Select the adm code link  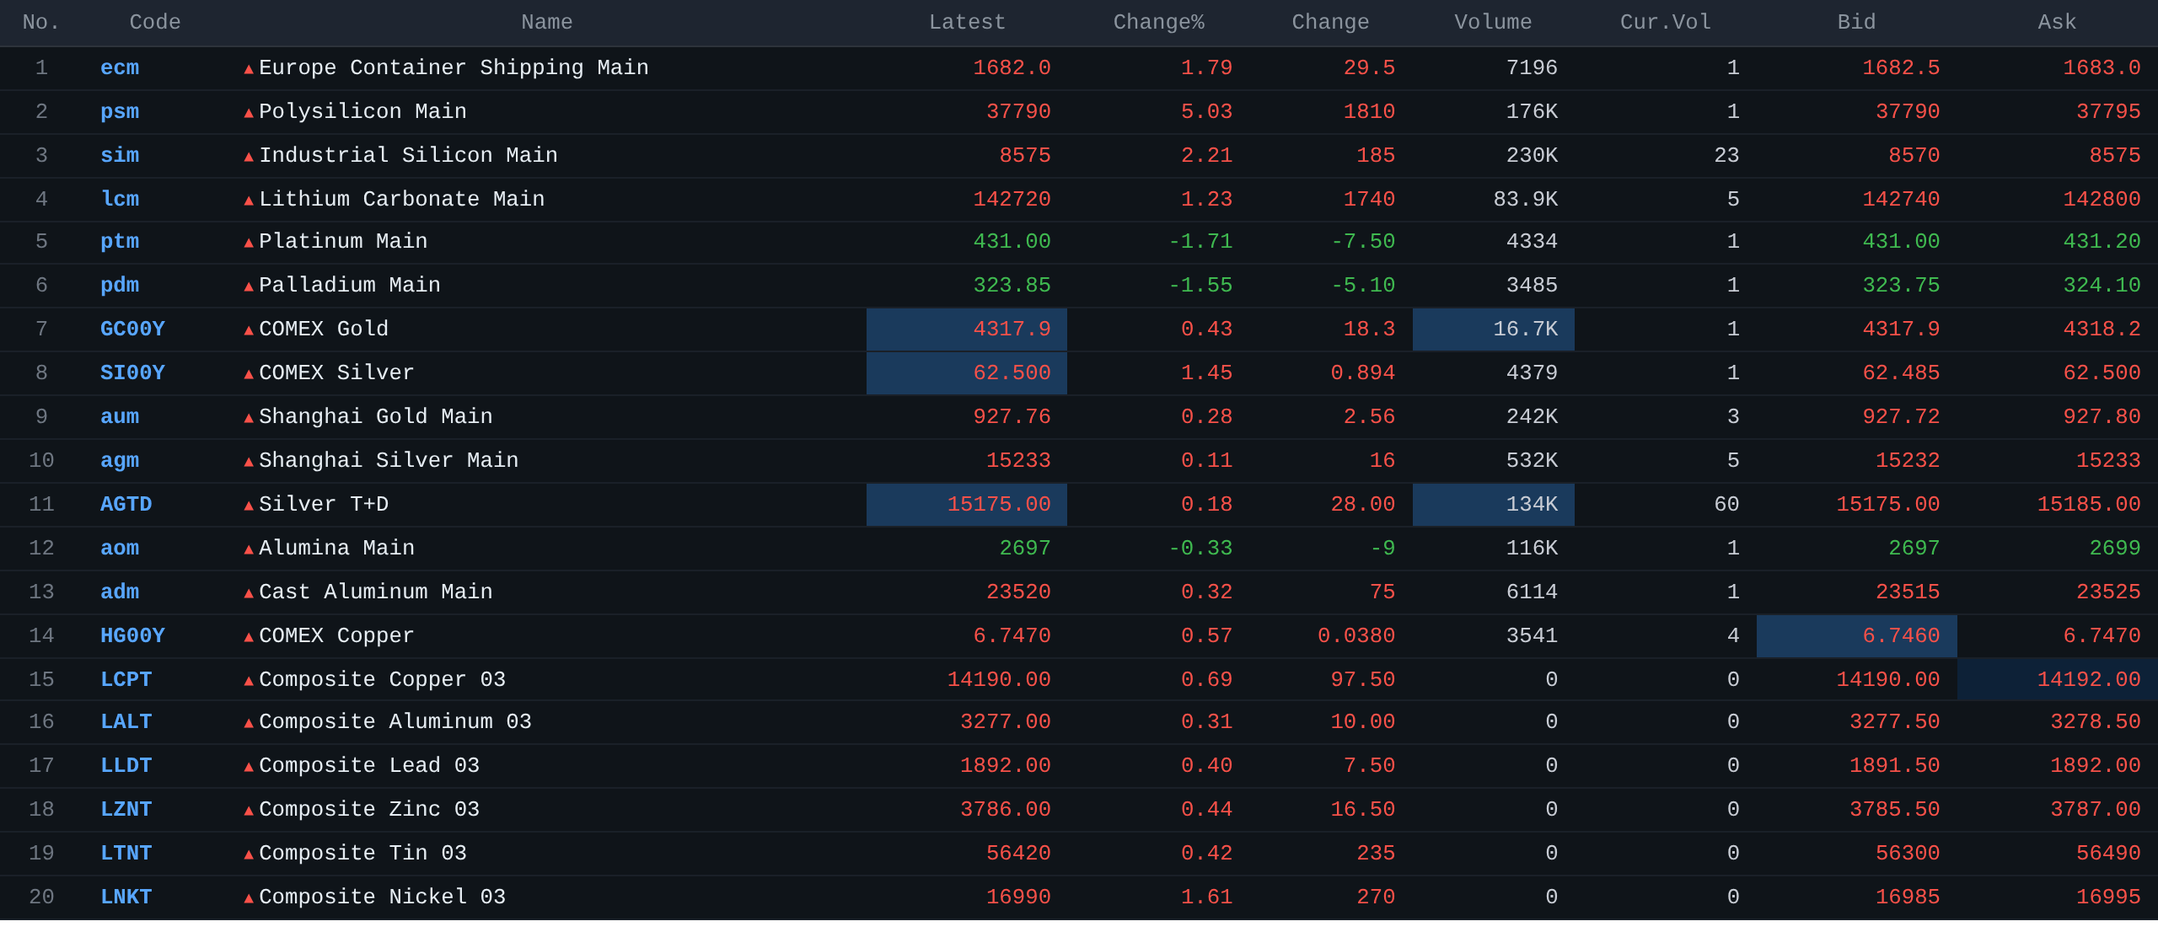click(120, 592)
